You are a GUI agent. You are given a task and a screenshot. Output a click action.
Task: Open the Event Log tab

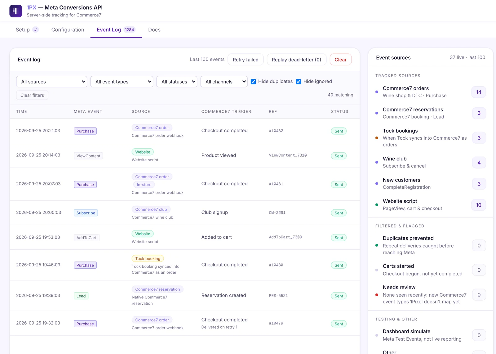(116, 30)
